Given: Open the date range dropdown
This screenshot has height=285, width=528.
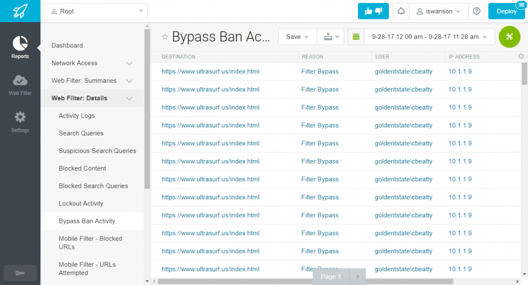Looking at the screenshot, I should click(x=429, y=37).
